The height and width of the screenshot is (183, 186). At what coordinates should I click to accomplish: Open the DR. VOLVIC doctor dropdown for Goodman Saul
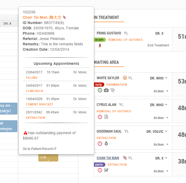[x=157, y=132]
